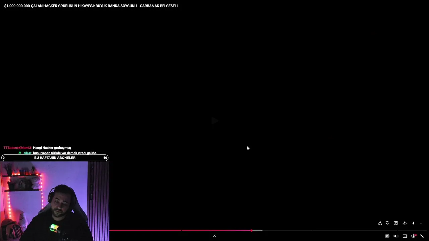Dislike the video with thumbs down
Screen dimensions: 429x241
(388, 223)
